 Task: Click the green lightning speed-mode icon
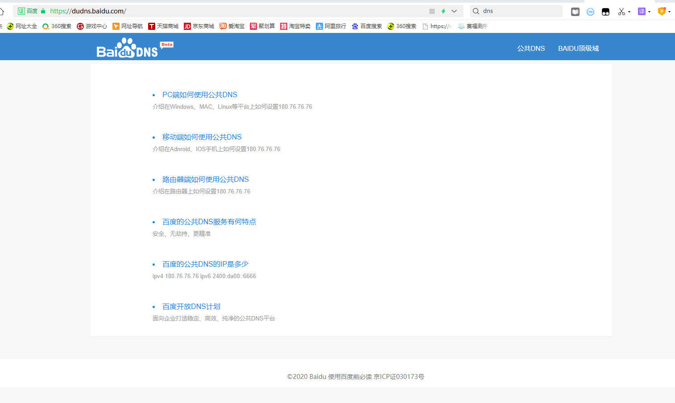pos(443,11)
